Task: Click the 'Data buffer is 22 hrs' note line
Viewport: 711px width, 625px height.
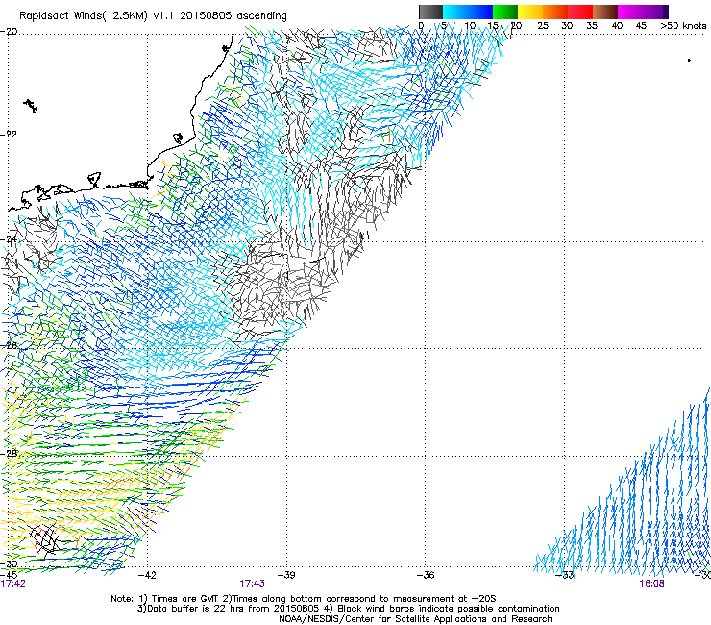Action: 348,609
